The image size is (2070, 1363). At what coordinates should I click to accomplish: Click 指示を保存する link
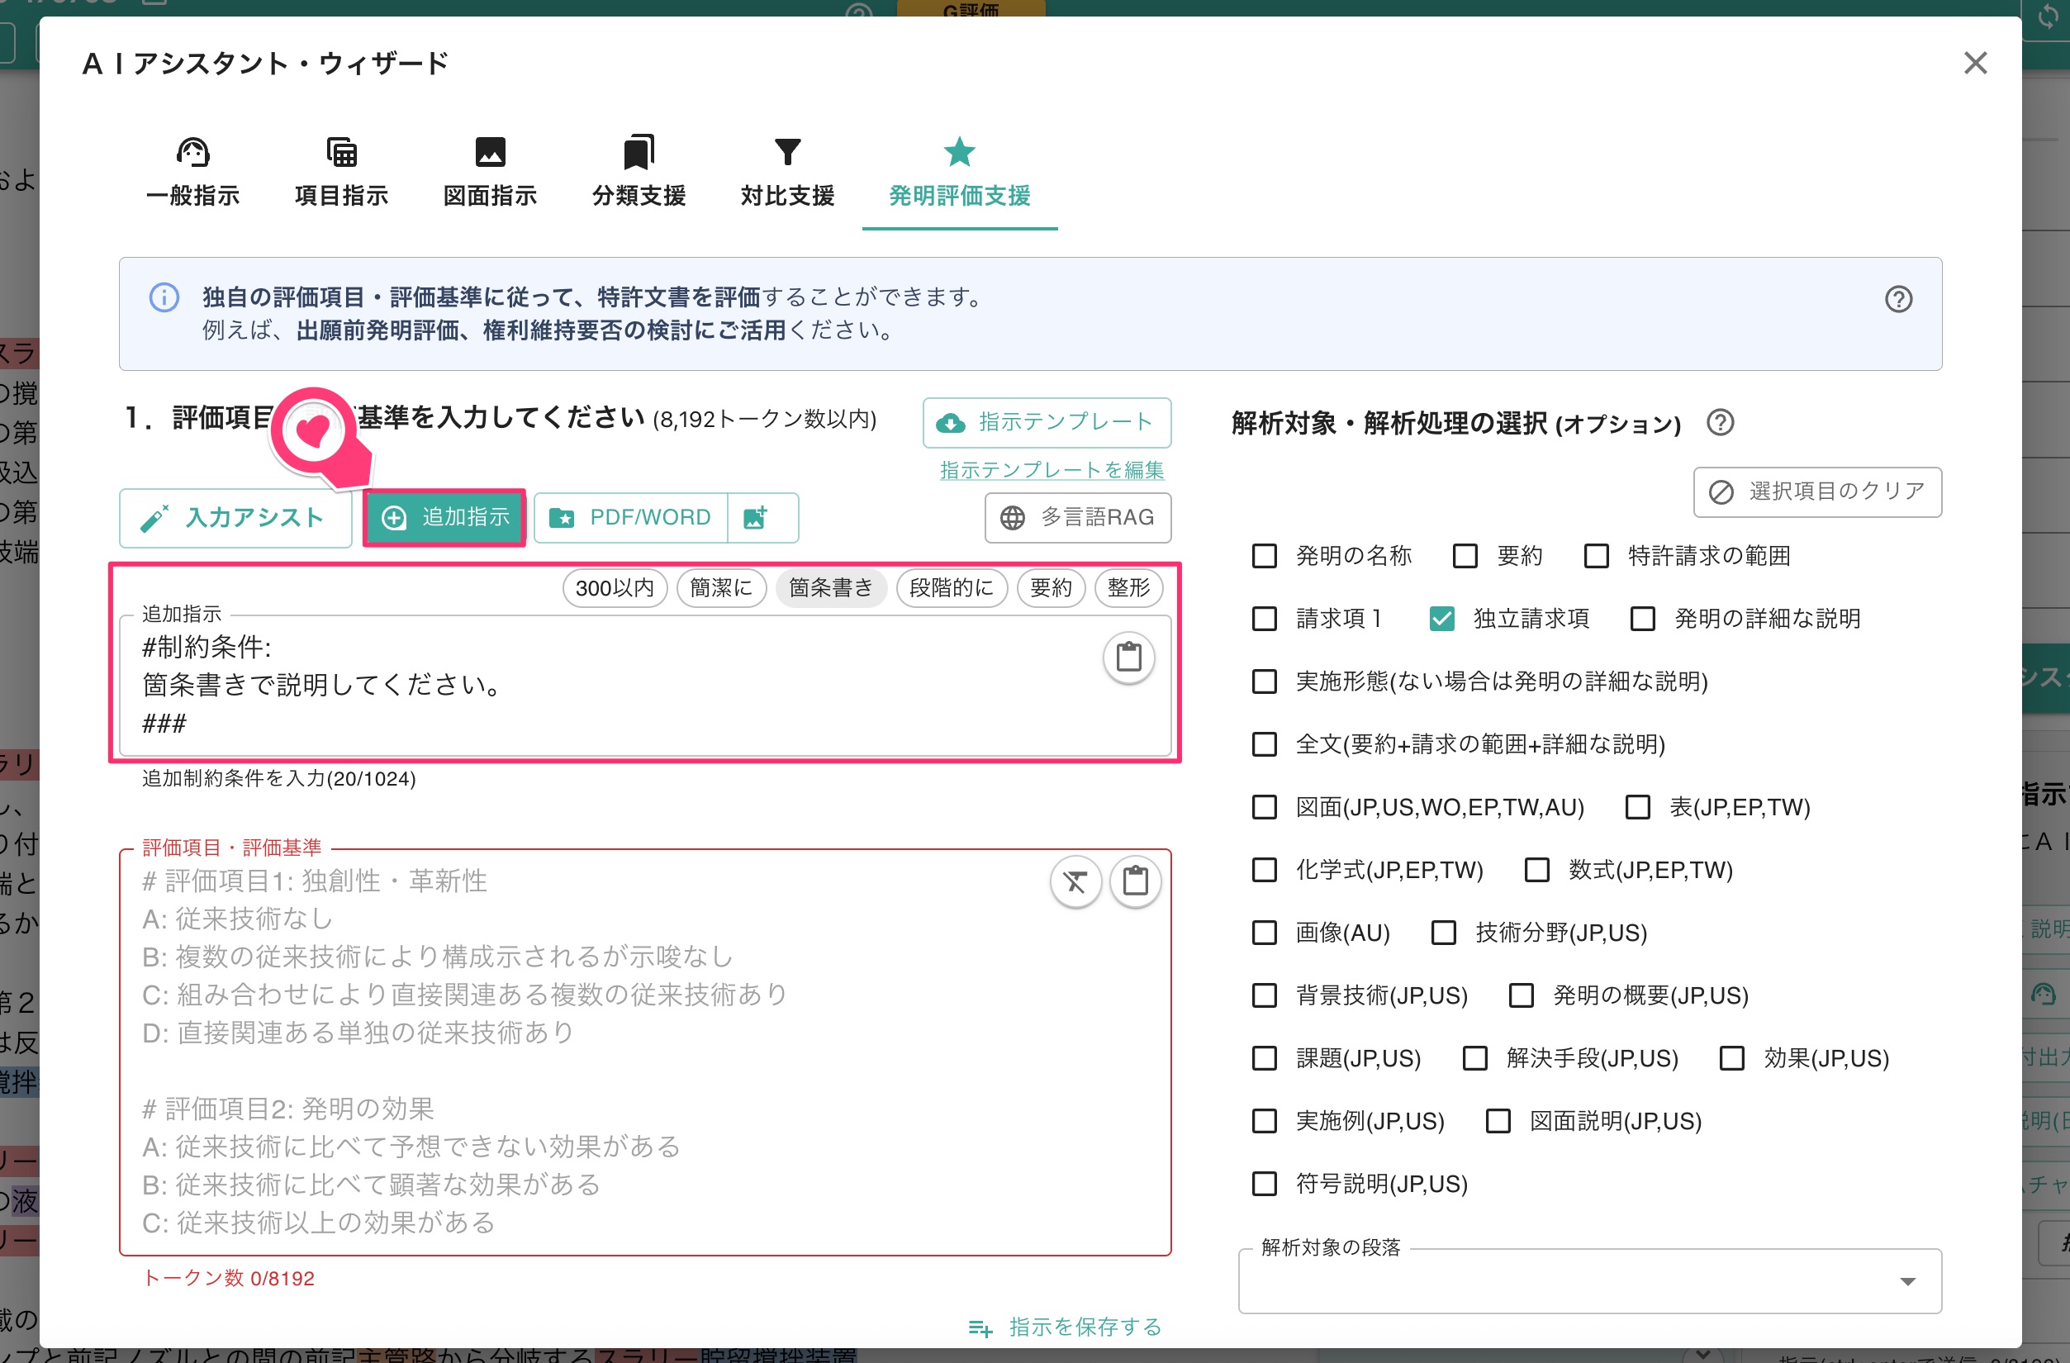pyautogui.click(x=1066, y=1327)
